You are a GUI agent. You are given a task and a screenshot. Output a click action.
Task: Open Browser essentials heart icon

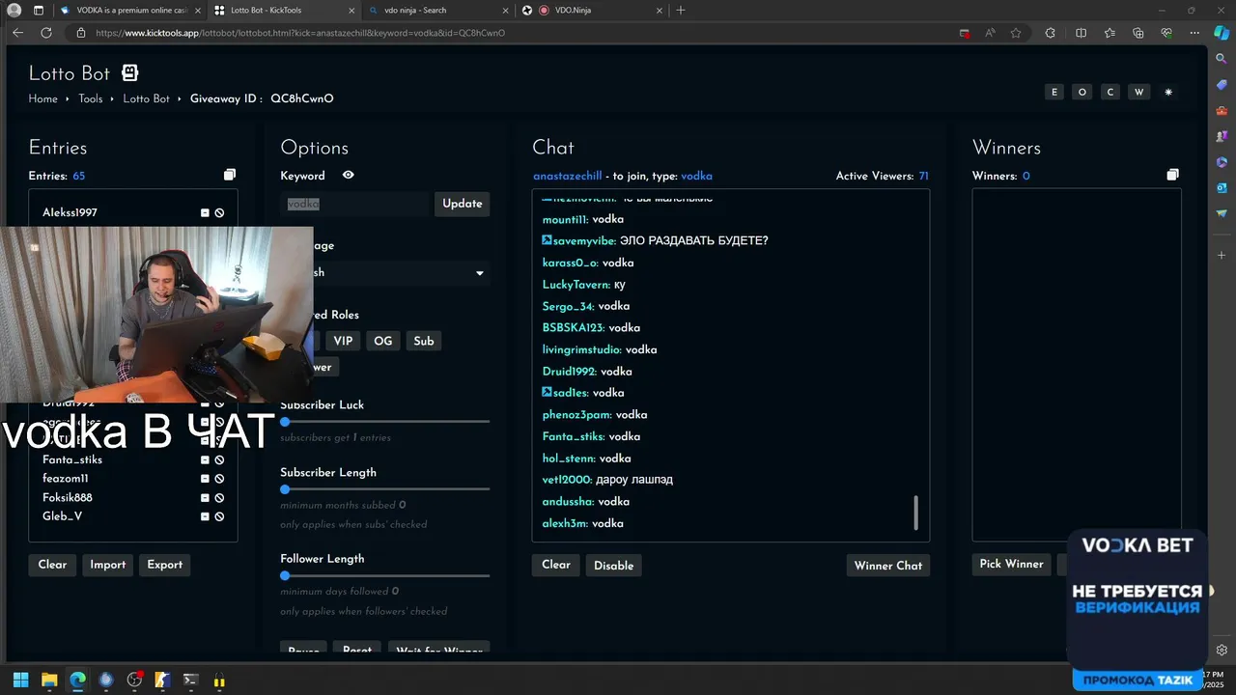(x=1166, y=33)
